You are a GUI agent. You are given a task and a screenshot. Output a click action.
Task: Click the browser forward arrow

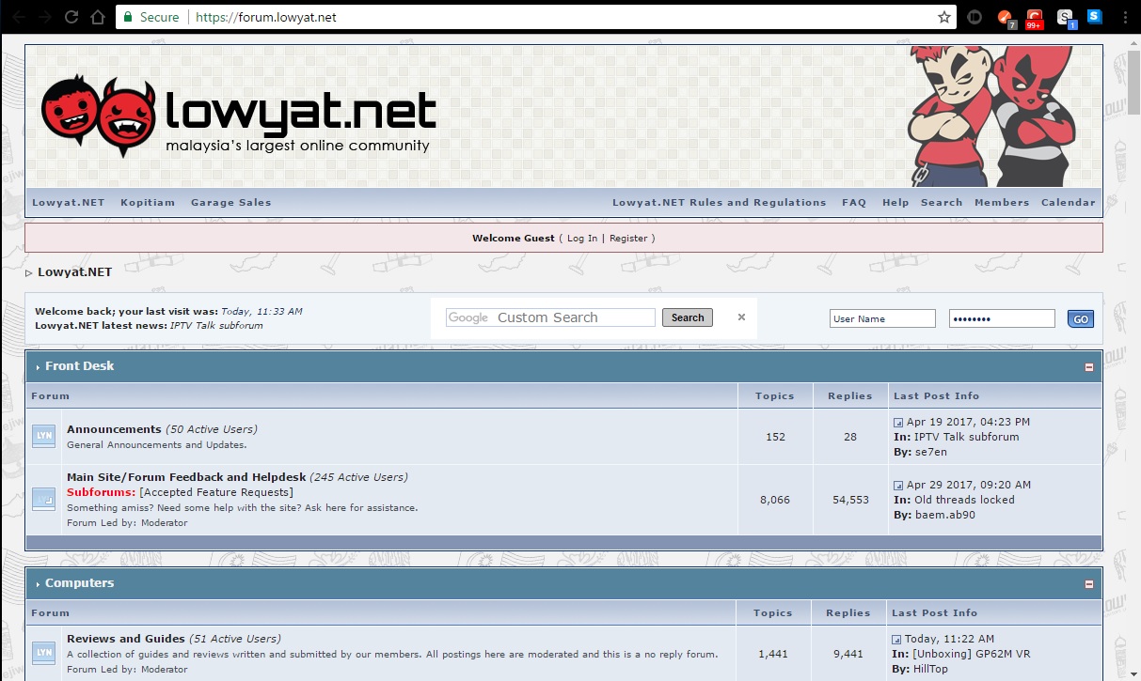pos(45,17)
